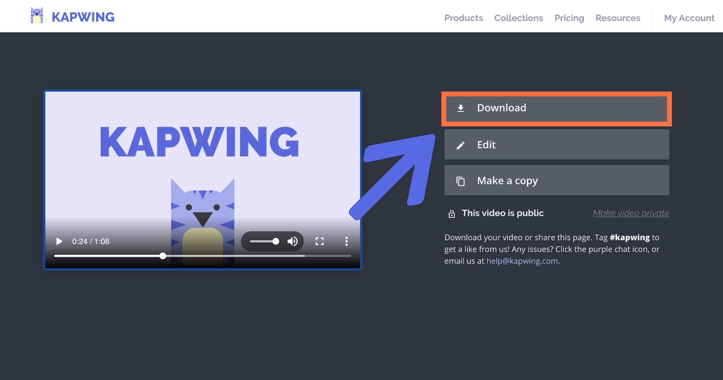The image size is (723, 380).
Task: Expand the Resources menu
Action: point(618,18)
